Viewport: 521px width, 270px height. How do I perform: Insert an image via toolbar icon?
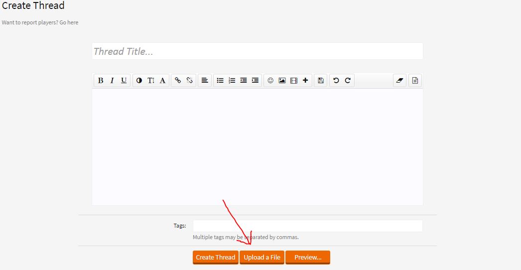[282, 81]
